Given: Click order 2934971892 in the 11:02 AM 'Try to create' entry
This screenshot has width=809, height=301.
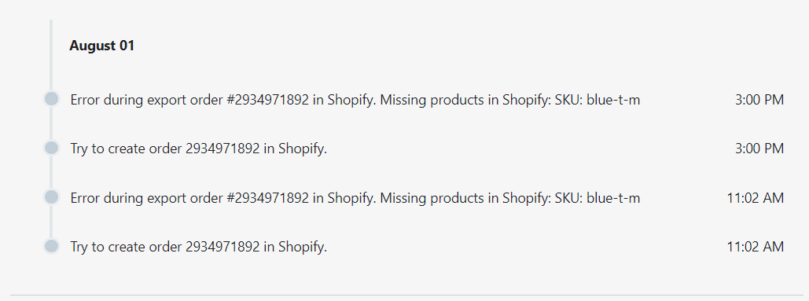Looking at the screenshot, I should coord(222,247).
